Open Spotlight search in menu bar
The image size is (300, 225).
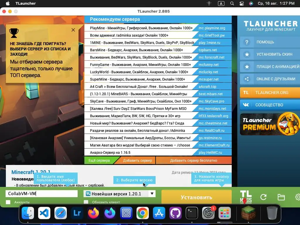point(232,4)
